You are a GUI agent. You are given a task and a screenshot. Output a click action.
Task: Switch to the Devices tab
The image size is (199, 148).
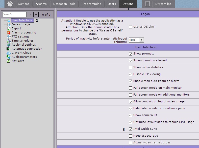tap(23, 4)
